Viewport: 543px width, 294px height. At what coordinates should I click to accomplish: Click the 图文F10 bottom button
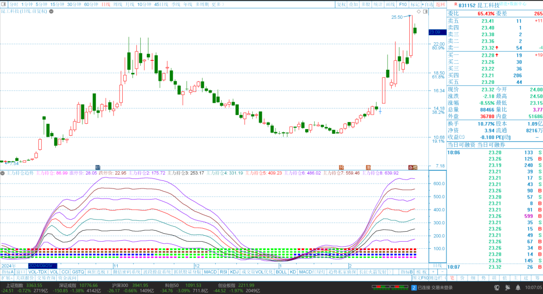point(420,278)
